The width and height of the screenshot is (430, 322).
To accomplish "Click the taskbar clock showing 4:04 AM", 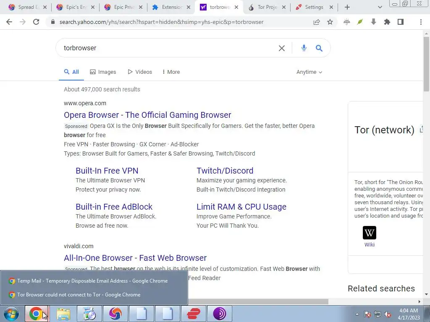I will [x=409, y=314].
